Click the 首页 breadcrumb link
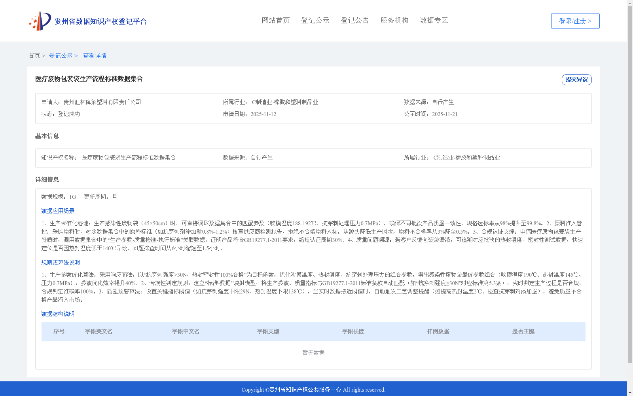 [x=34, y=55]
